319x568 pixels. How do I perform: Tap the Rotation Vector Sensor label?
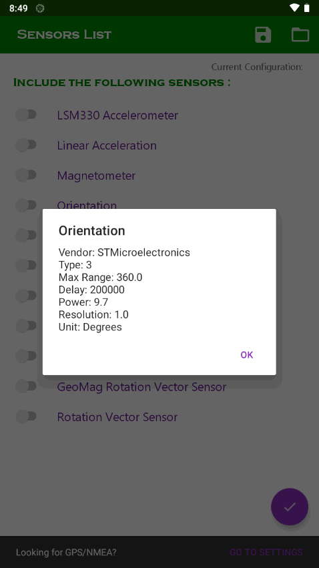[117, 417]
